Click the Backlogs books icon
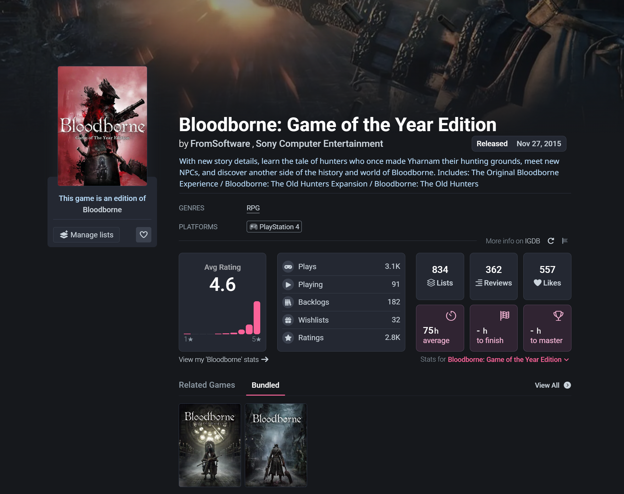The image size is (624, 494). (x=288, y=302)
